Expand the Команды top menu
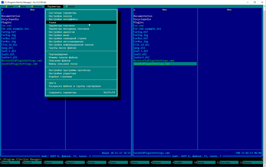 pyautogui.click(x=37, y=6)
